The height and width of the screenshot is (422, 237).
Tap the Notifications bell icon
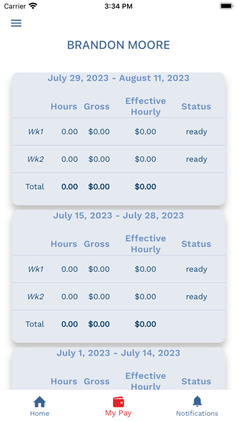197,401
